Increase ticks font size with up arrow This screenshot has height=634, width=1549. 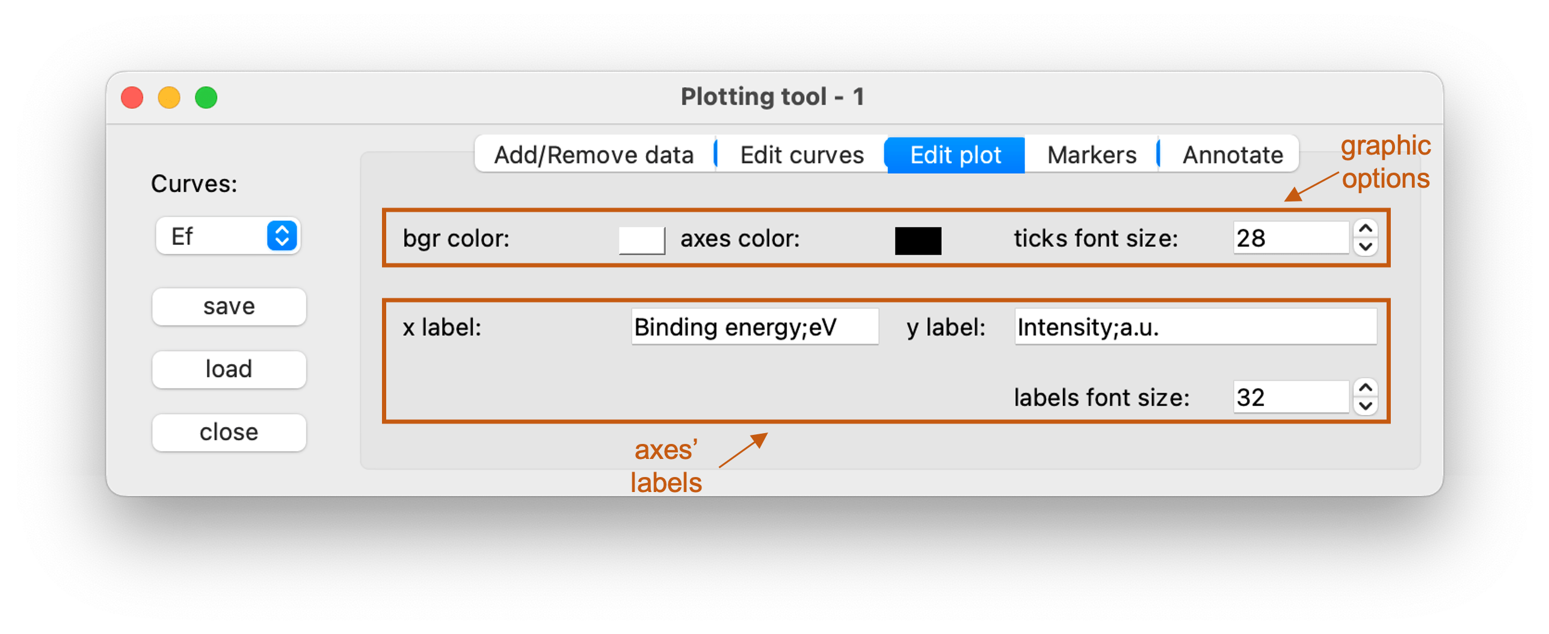point(1366,229)
